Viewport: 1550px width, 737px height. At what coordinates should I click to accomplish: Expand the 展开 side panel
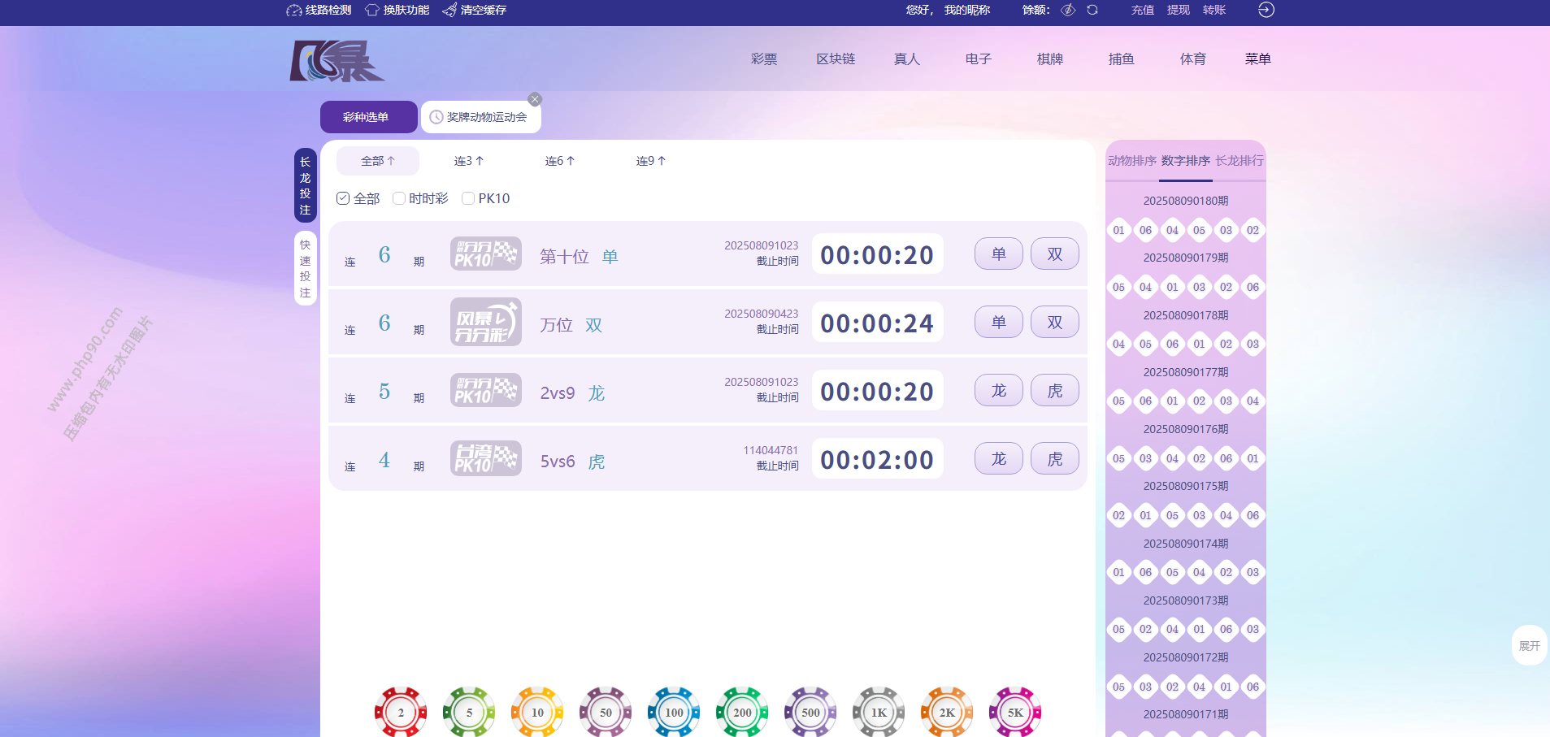1529,645
